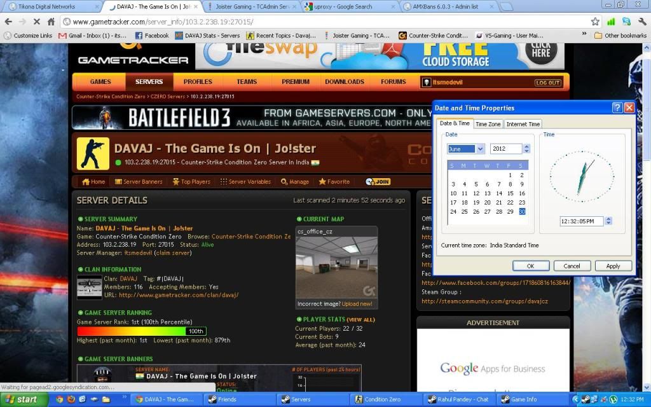The height and width of the screenshot is (407, 651).
Task: Click the time field showing 12:32:05 PM
Action: [581, 221]
